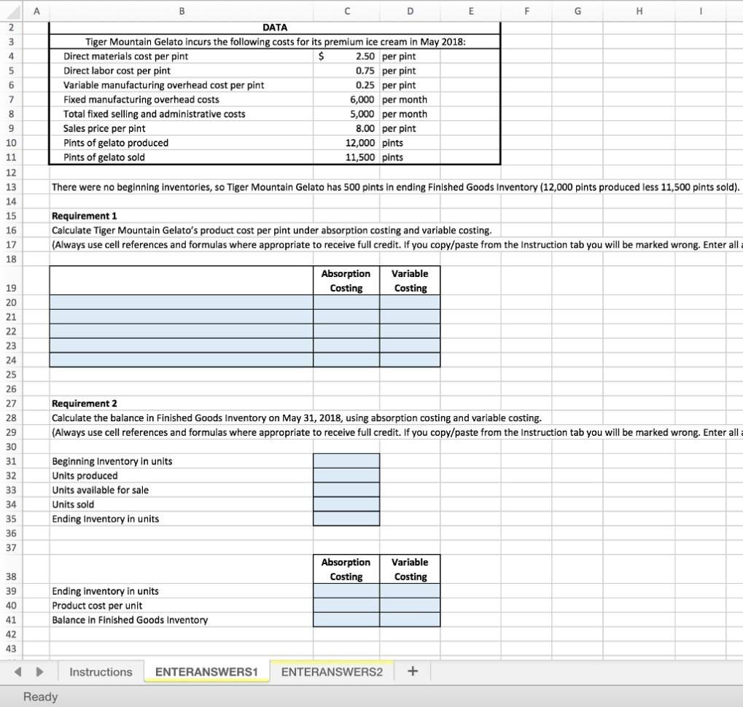Select the DATA title cell
Viewport: 743px width, 707px height.
pos(273,27)
